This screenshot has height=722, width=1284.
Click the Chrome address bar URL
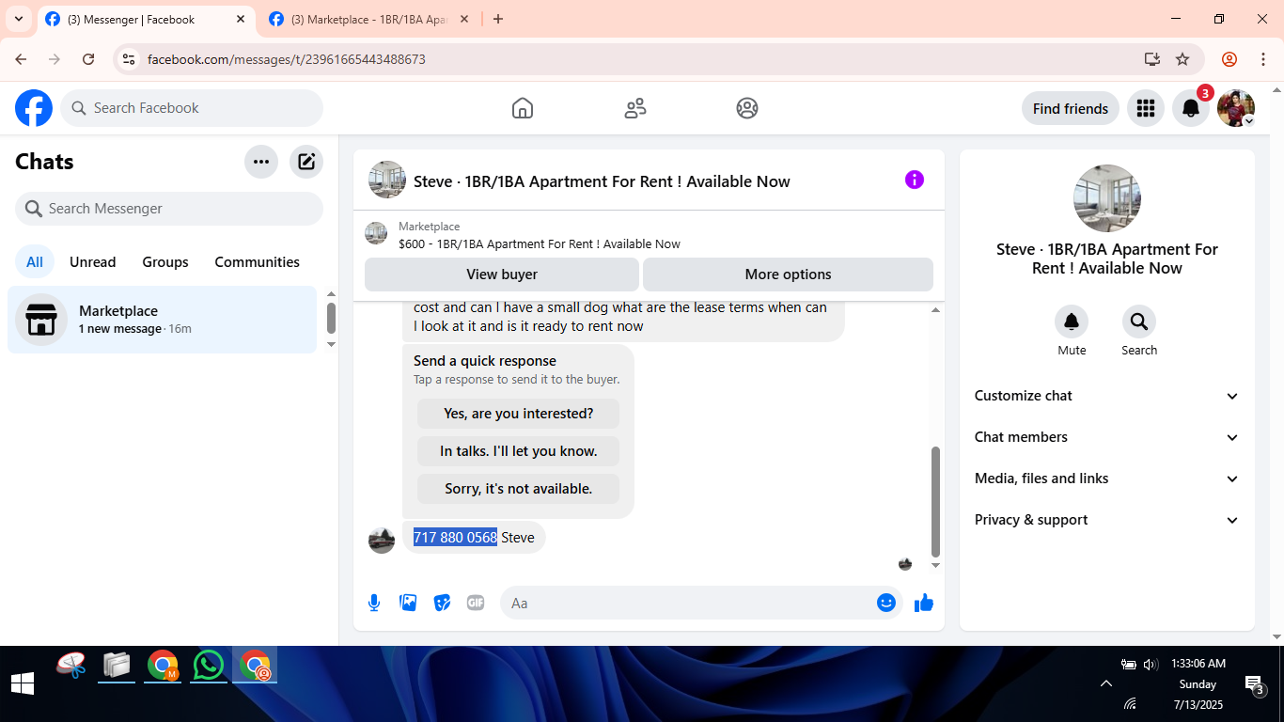pos(287,59)
